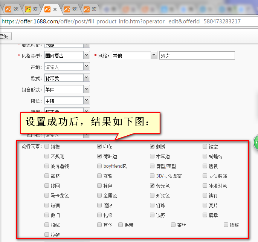Check the 拼接 checkbox
258x242 pixels.
(x=47, y=146)
